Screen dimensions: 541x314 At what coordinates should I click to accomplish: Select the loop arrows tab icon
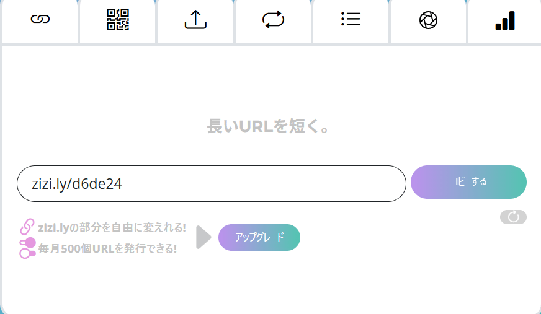[273, 20]
